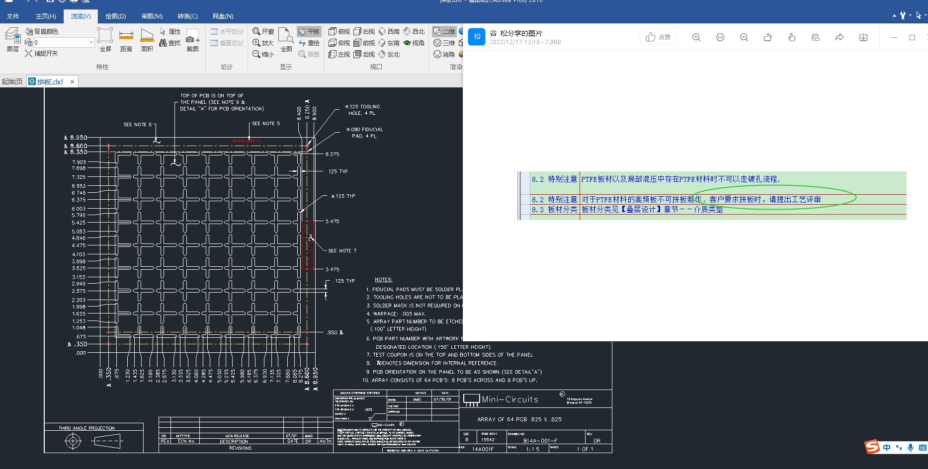Click the 背景颜色 background color button

click(x=42, y=31)
